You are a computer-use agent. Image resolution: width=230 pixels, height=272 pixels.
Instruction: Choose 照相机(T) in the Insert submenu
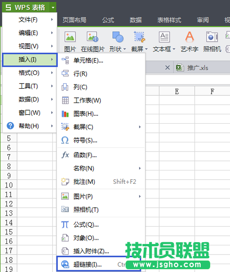click(101, 210)
